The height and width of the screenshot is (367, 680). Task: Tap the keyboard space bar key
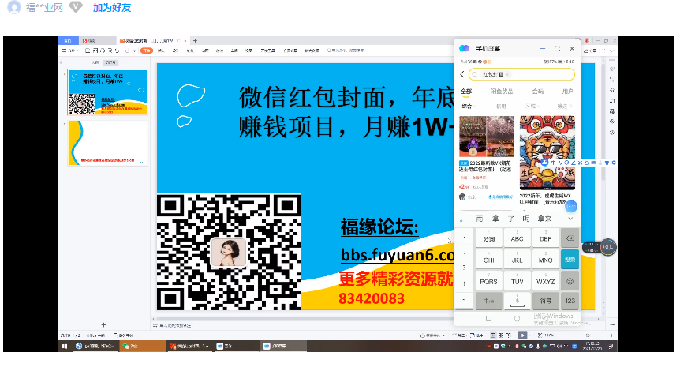pyautogui.click(x=517, y=301)
